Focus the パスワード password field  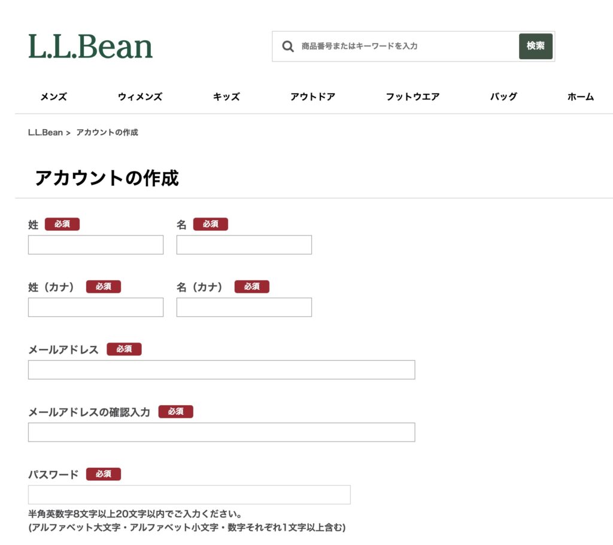[x=189, y=494]
